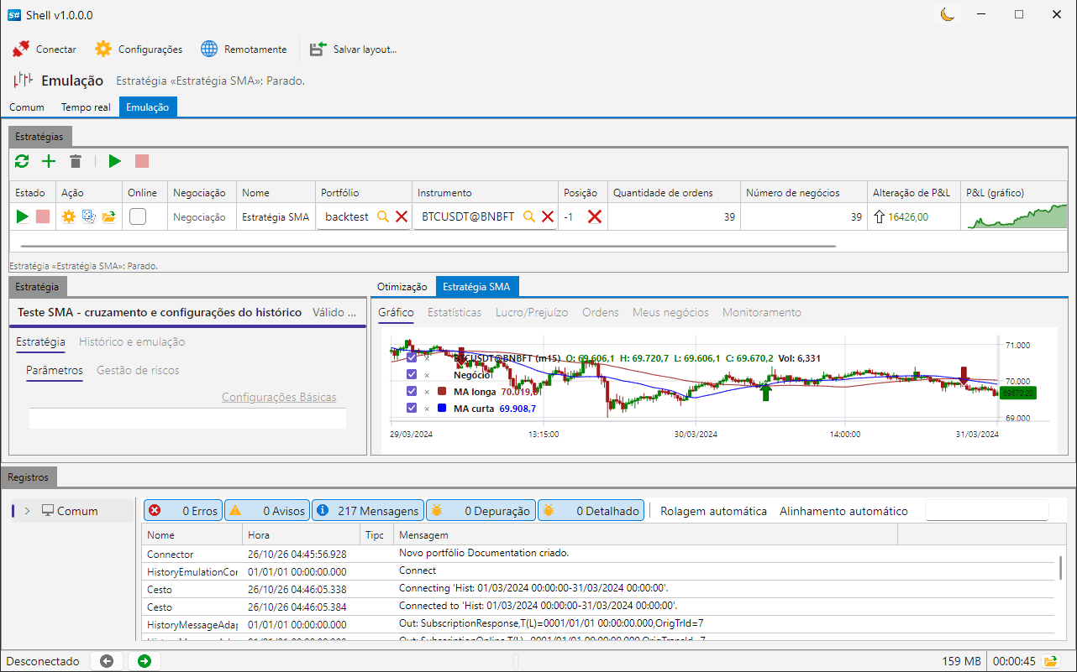Delete strategy with the trash icon
This screenshot has width=1077, height=672.
point(76,161)
